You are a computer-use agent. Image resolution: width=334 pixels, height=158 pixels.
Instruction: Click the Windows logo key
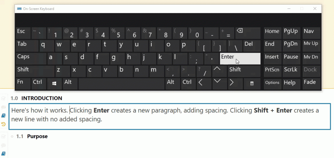pos(54,84)
